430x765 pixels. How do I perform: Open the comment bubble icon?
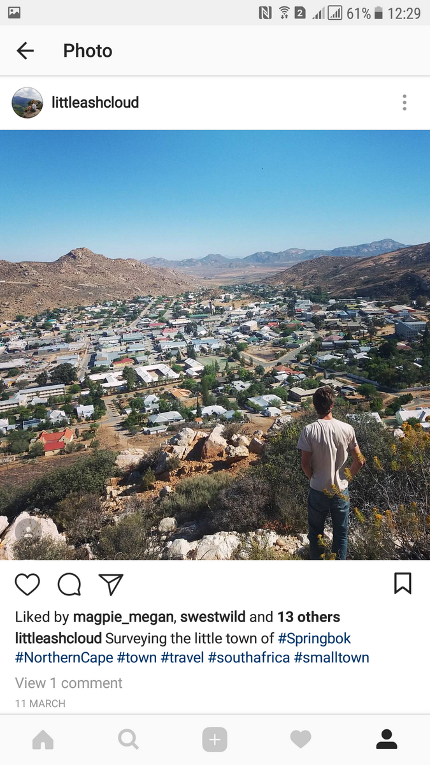coord(69,584)
